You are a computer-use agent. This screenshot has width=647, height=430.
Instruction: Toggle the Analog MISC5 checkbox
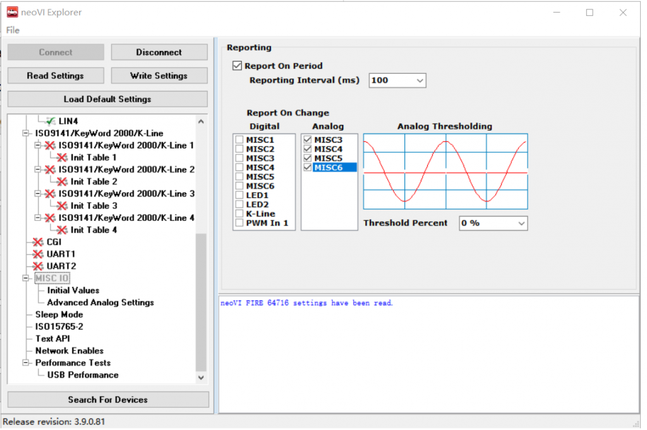click(308, 158)
